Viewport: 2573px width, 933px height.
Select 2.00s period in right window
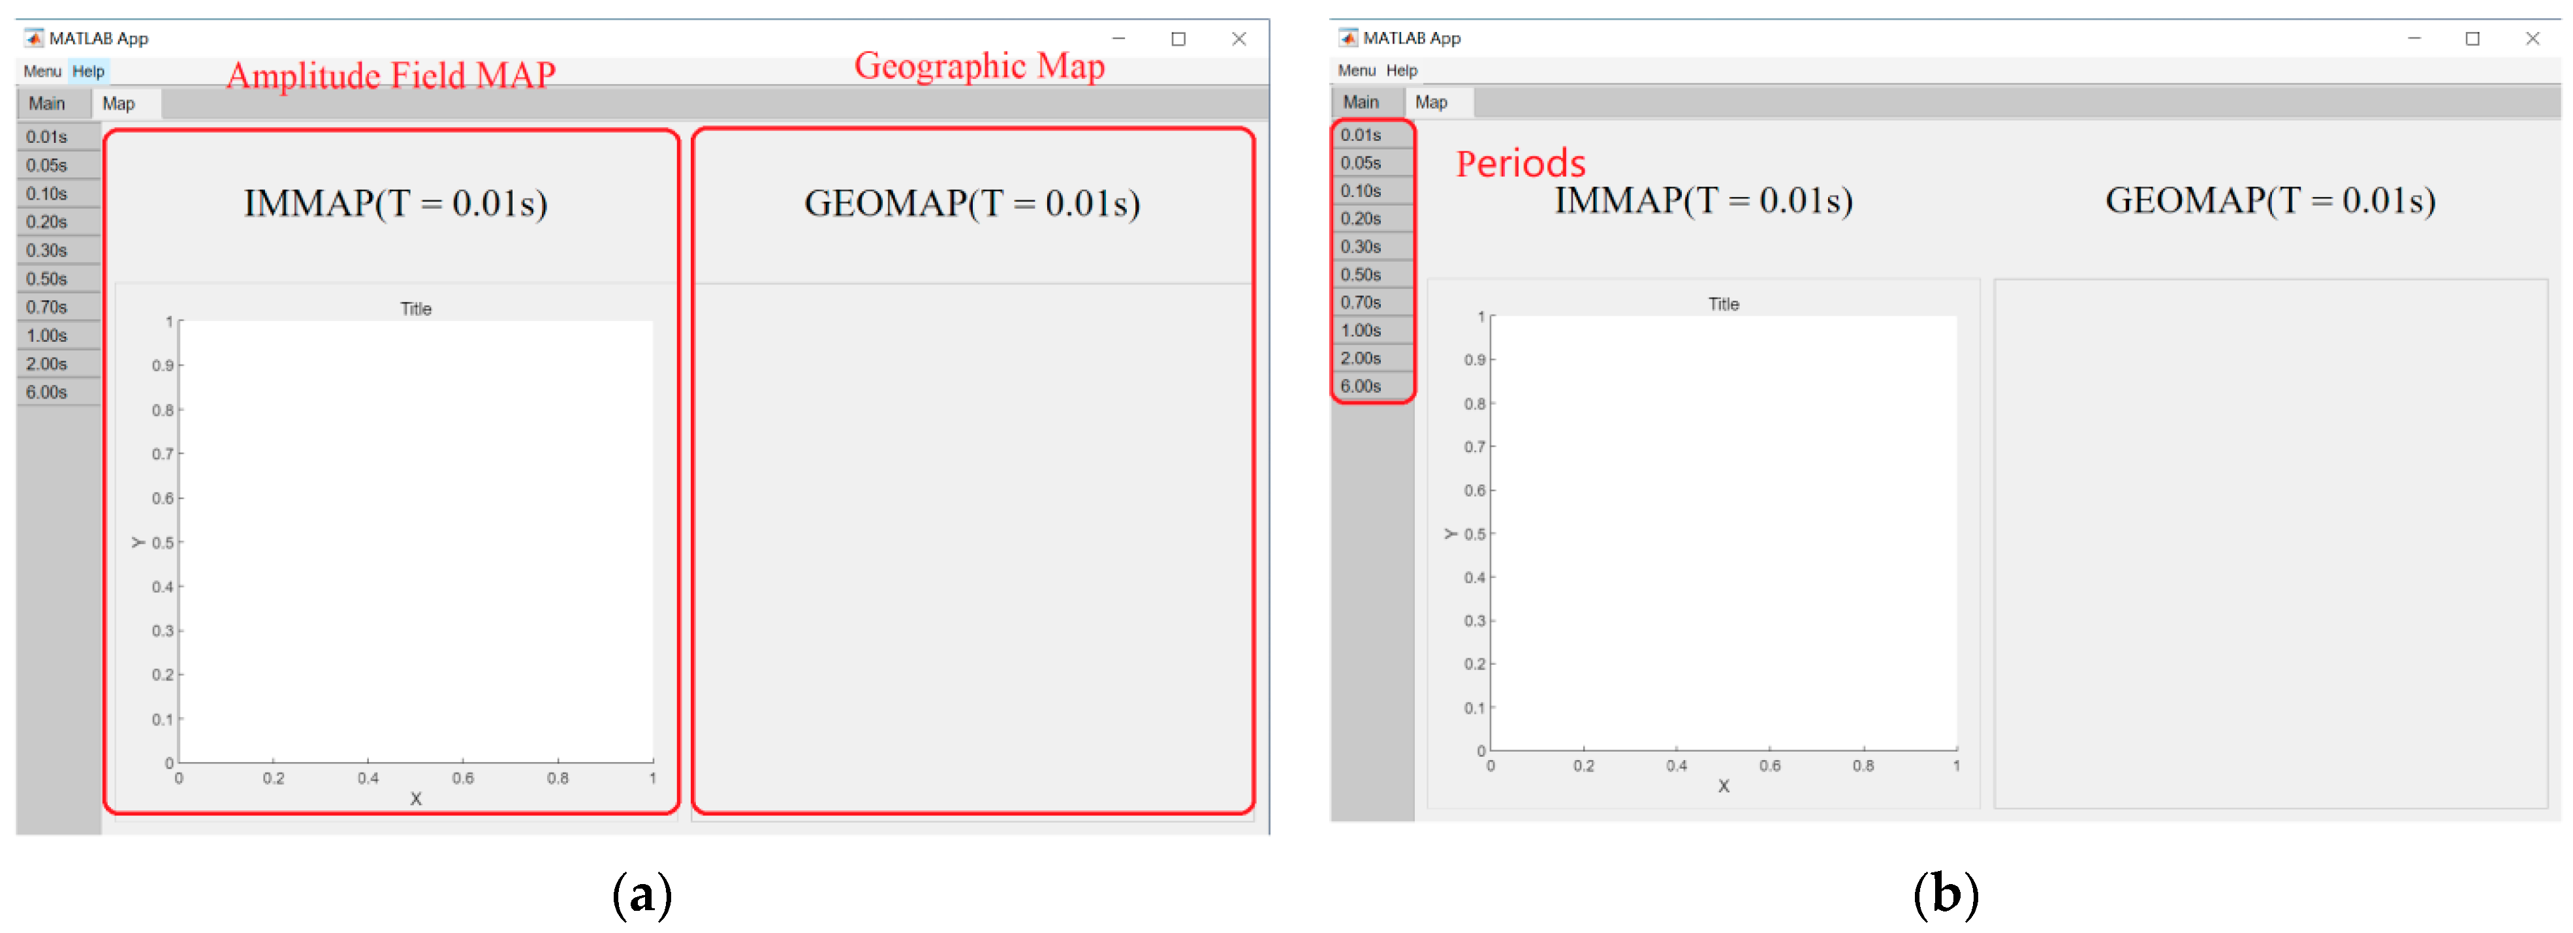1361,358
